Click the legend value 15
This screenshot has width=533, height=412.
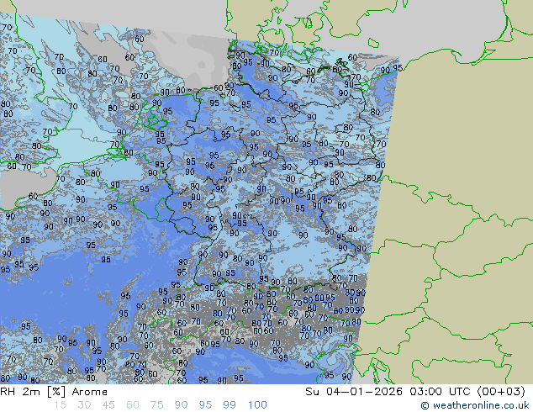click(60, 405)
